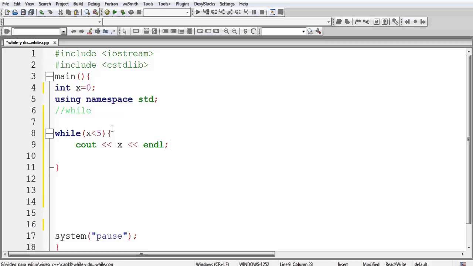This screenshot has height=266, width=473.
Task: Build and run the program
Action: 123,12
